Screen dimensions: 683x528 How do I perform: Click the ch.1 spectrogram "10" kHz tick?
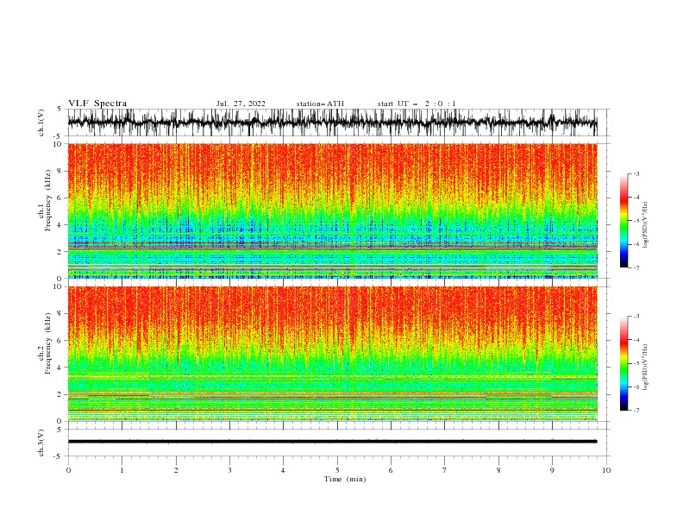[x=59, y=144]
